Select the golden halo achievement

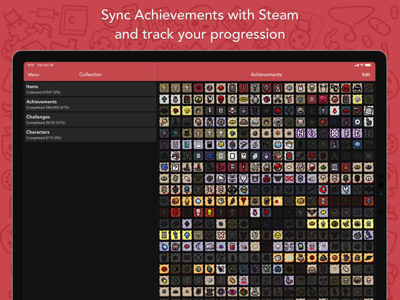click(243, 99)
